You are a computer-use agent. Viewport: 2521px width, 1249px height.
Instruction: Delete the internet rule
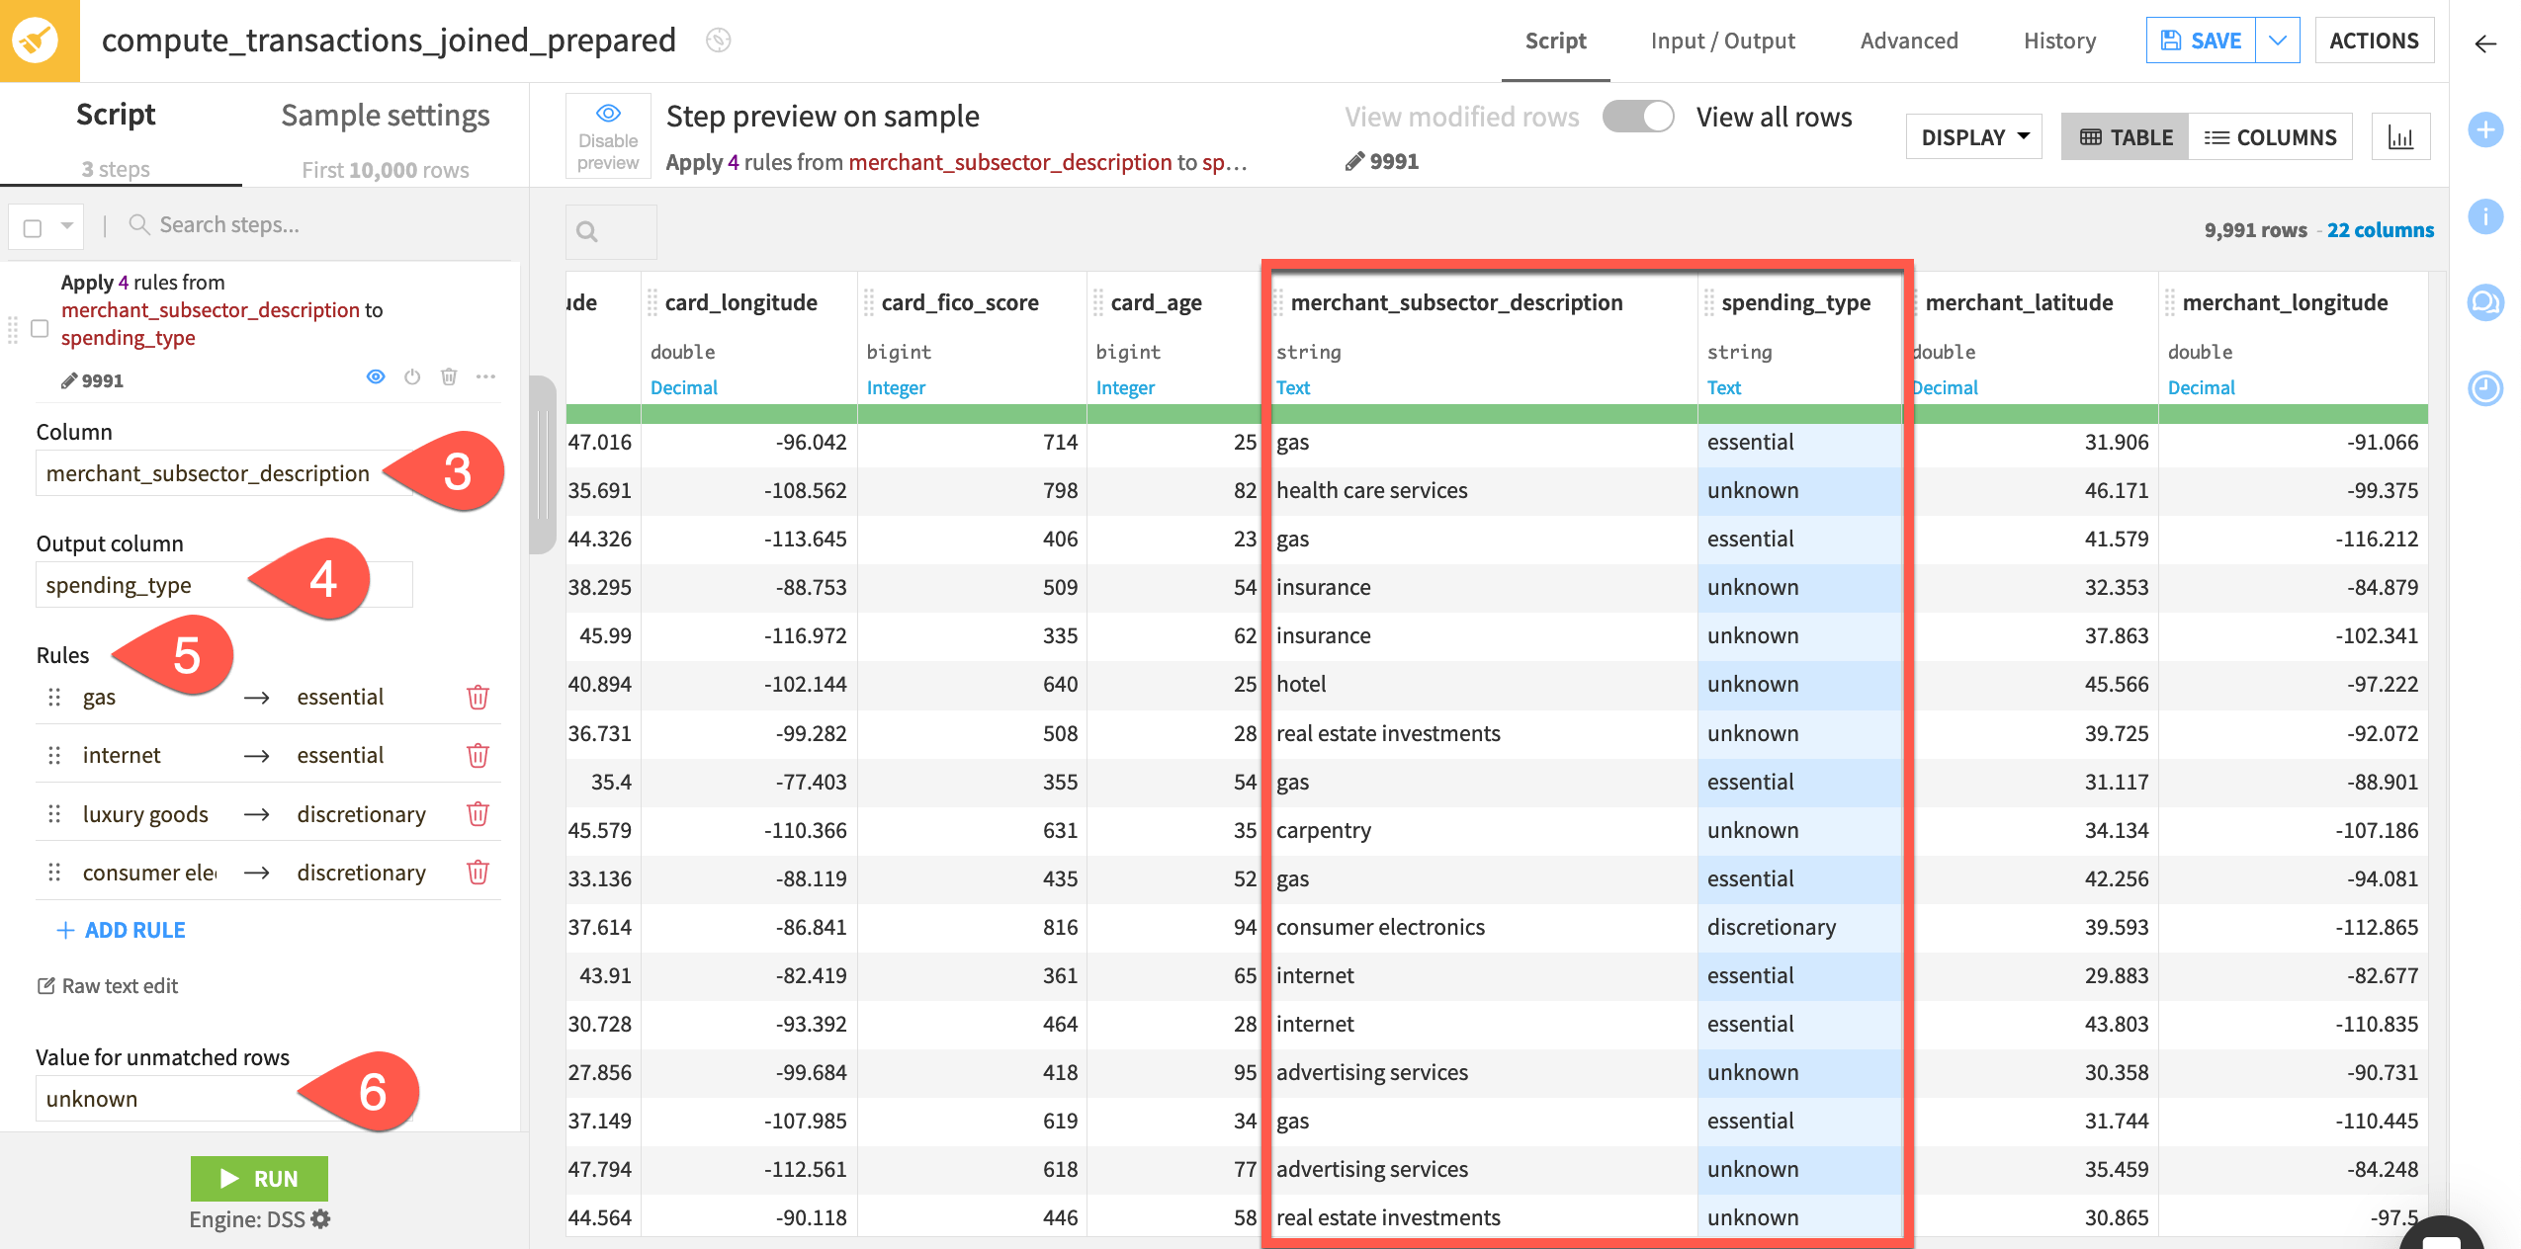point(478,756)
